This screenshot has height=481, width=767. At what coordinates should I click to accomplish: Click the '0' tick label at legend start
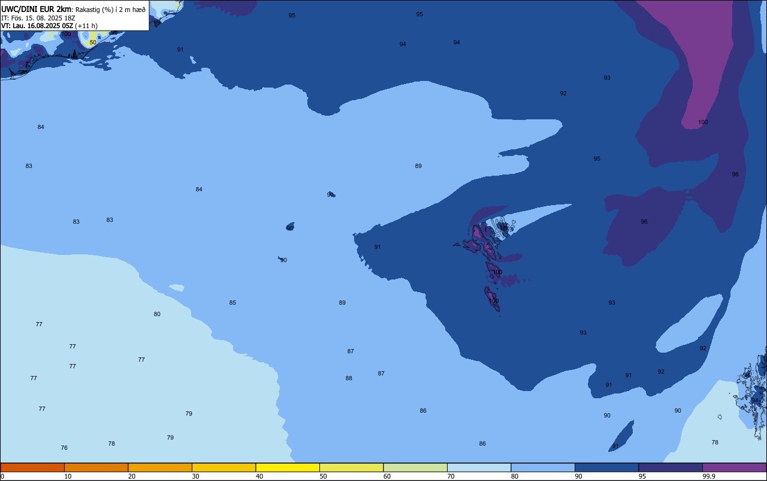coord(2,476)
